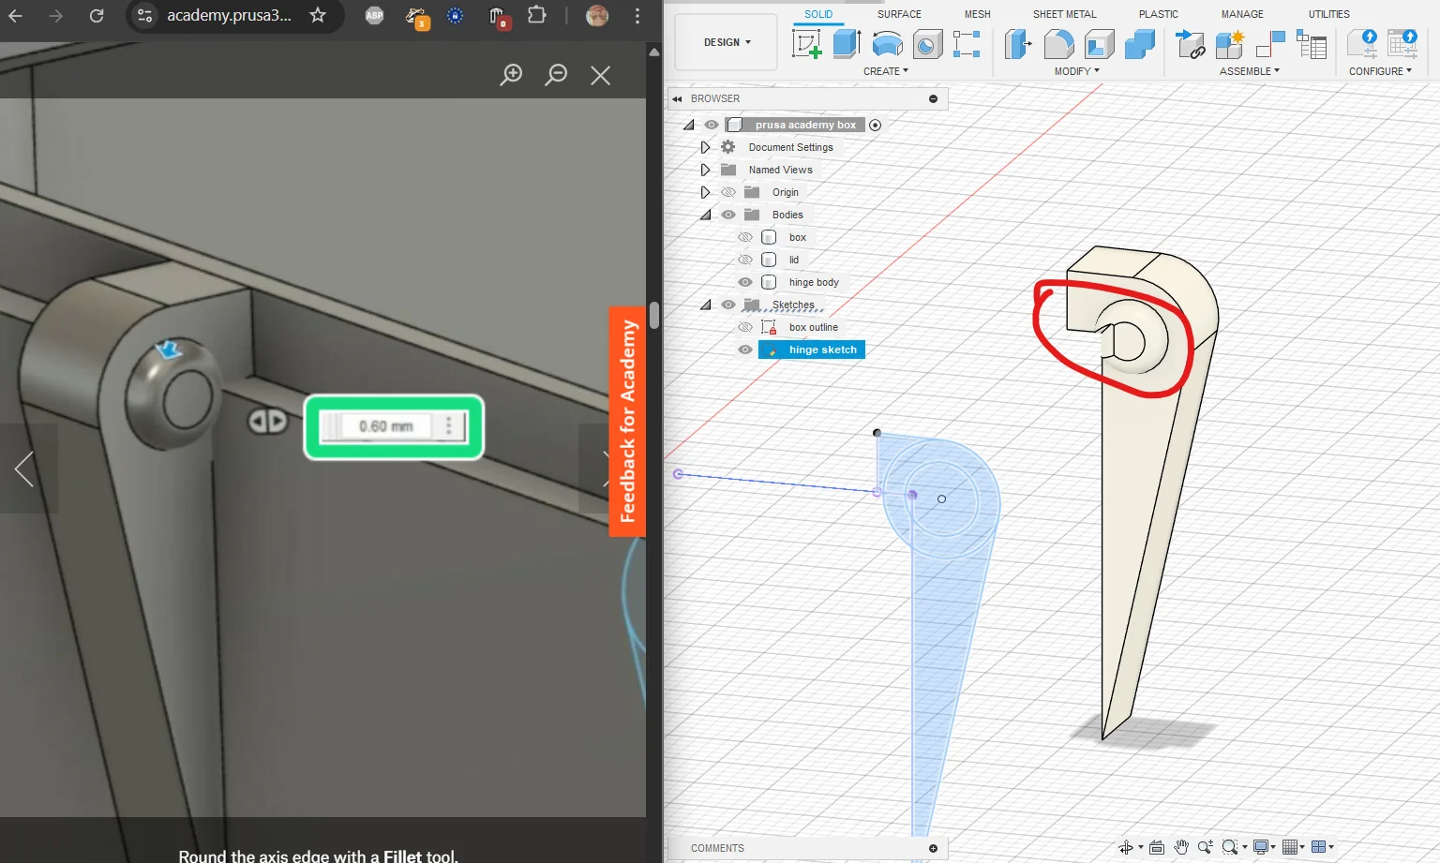This screenshot has width=1440, height=863.
Task: Switch to the PLASTIC tab
Action: point(1159,14)
